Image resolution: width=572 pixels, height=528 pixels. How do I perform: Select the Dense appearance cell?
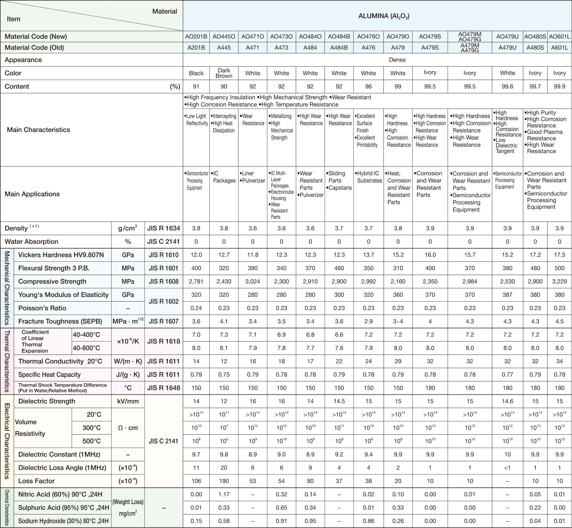point(397,60)
